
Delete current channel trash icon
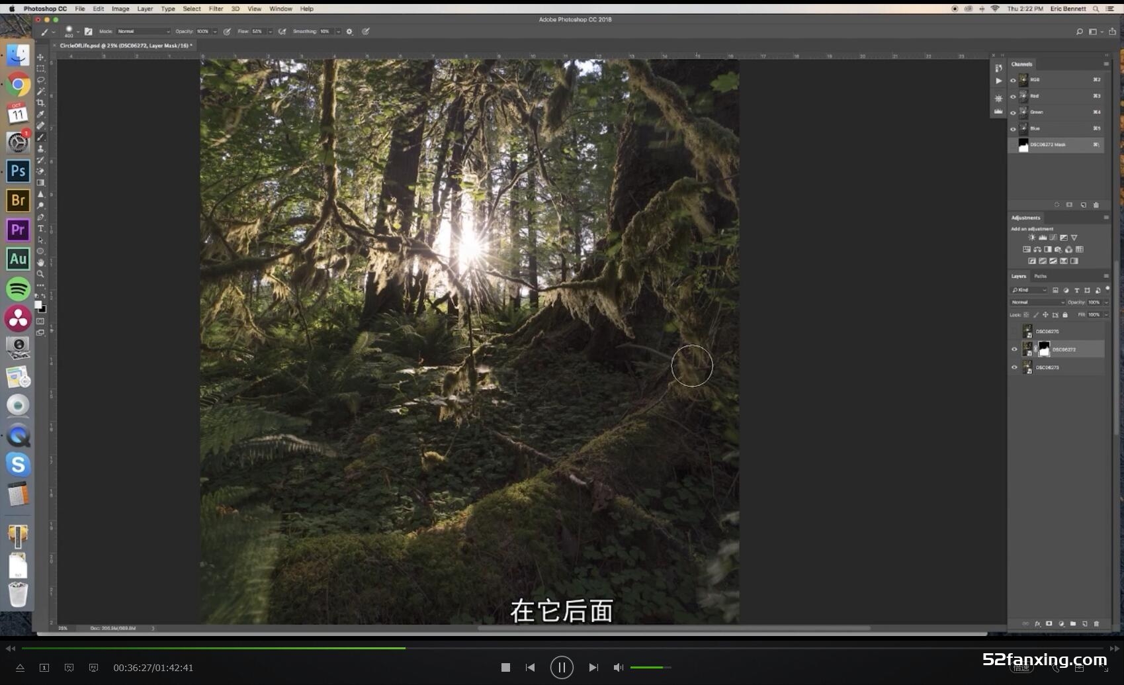click(x=1096, y=205)
